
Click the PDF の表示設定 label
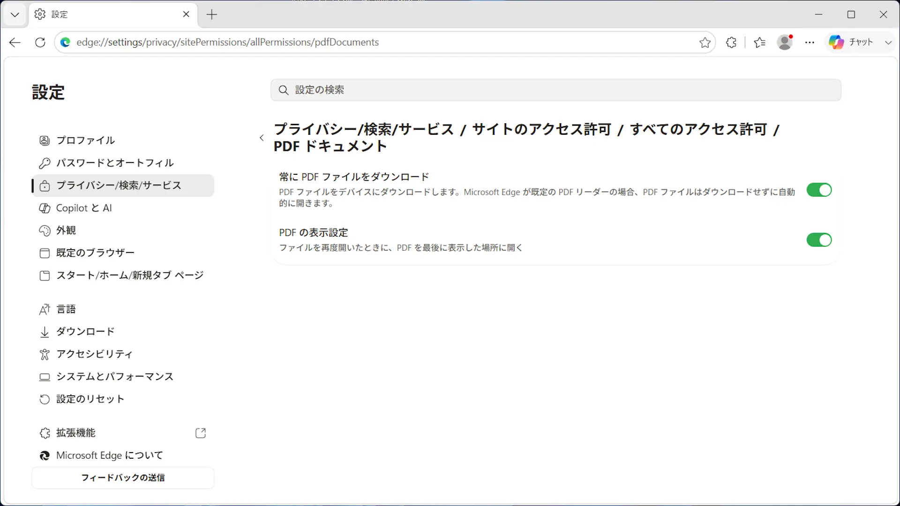click(x=314, y=232)
